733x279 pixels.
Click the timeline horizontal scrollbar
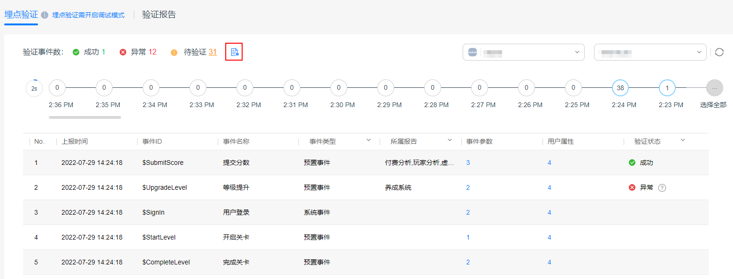coord(85,117)
